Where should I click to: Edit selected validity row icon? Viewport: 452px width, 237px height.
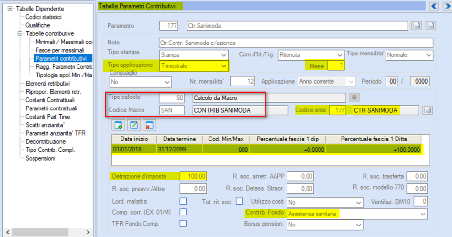coord(134,125)
